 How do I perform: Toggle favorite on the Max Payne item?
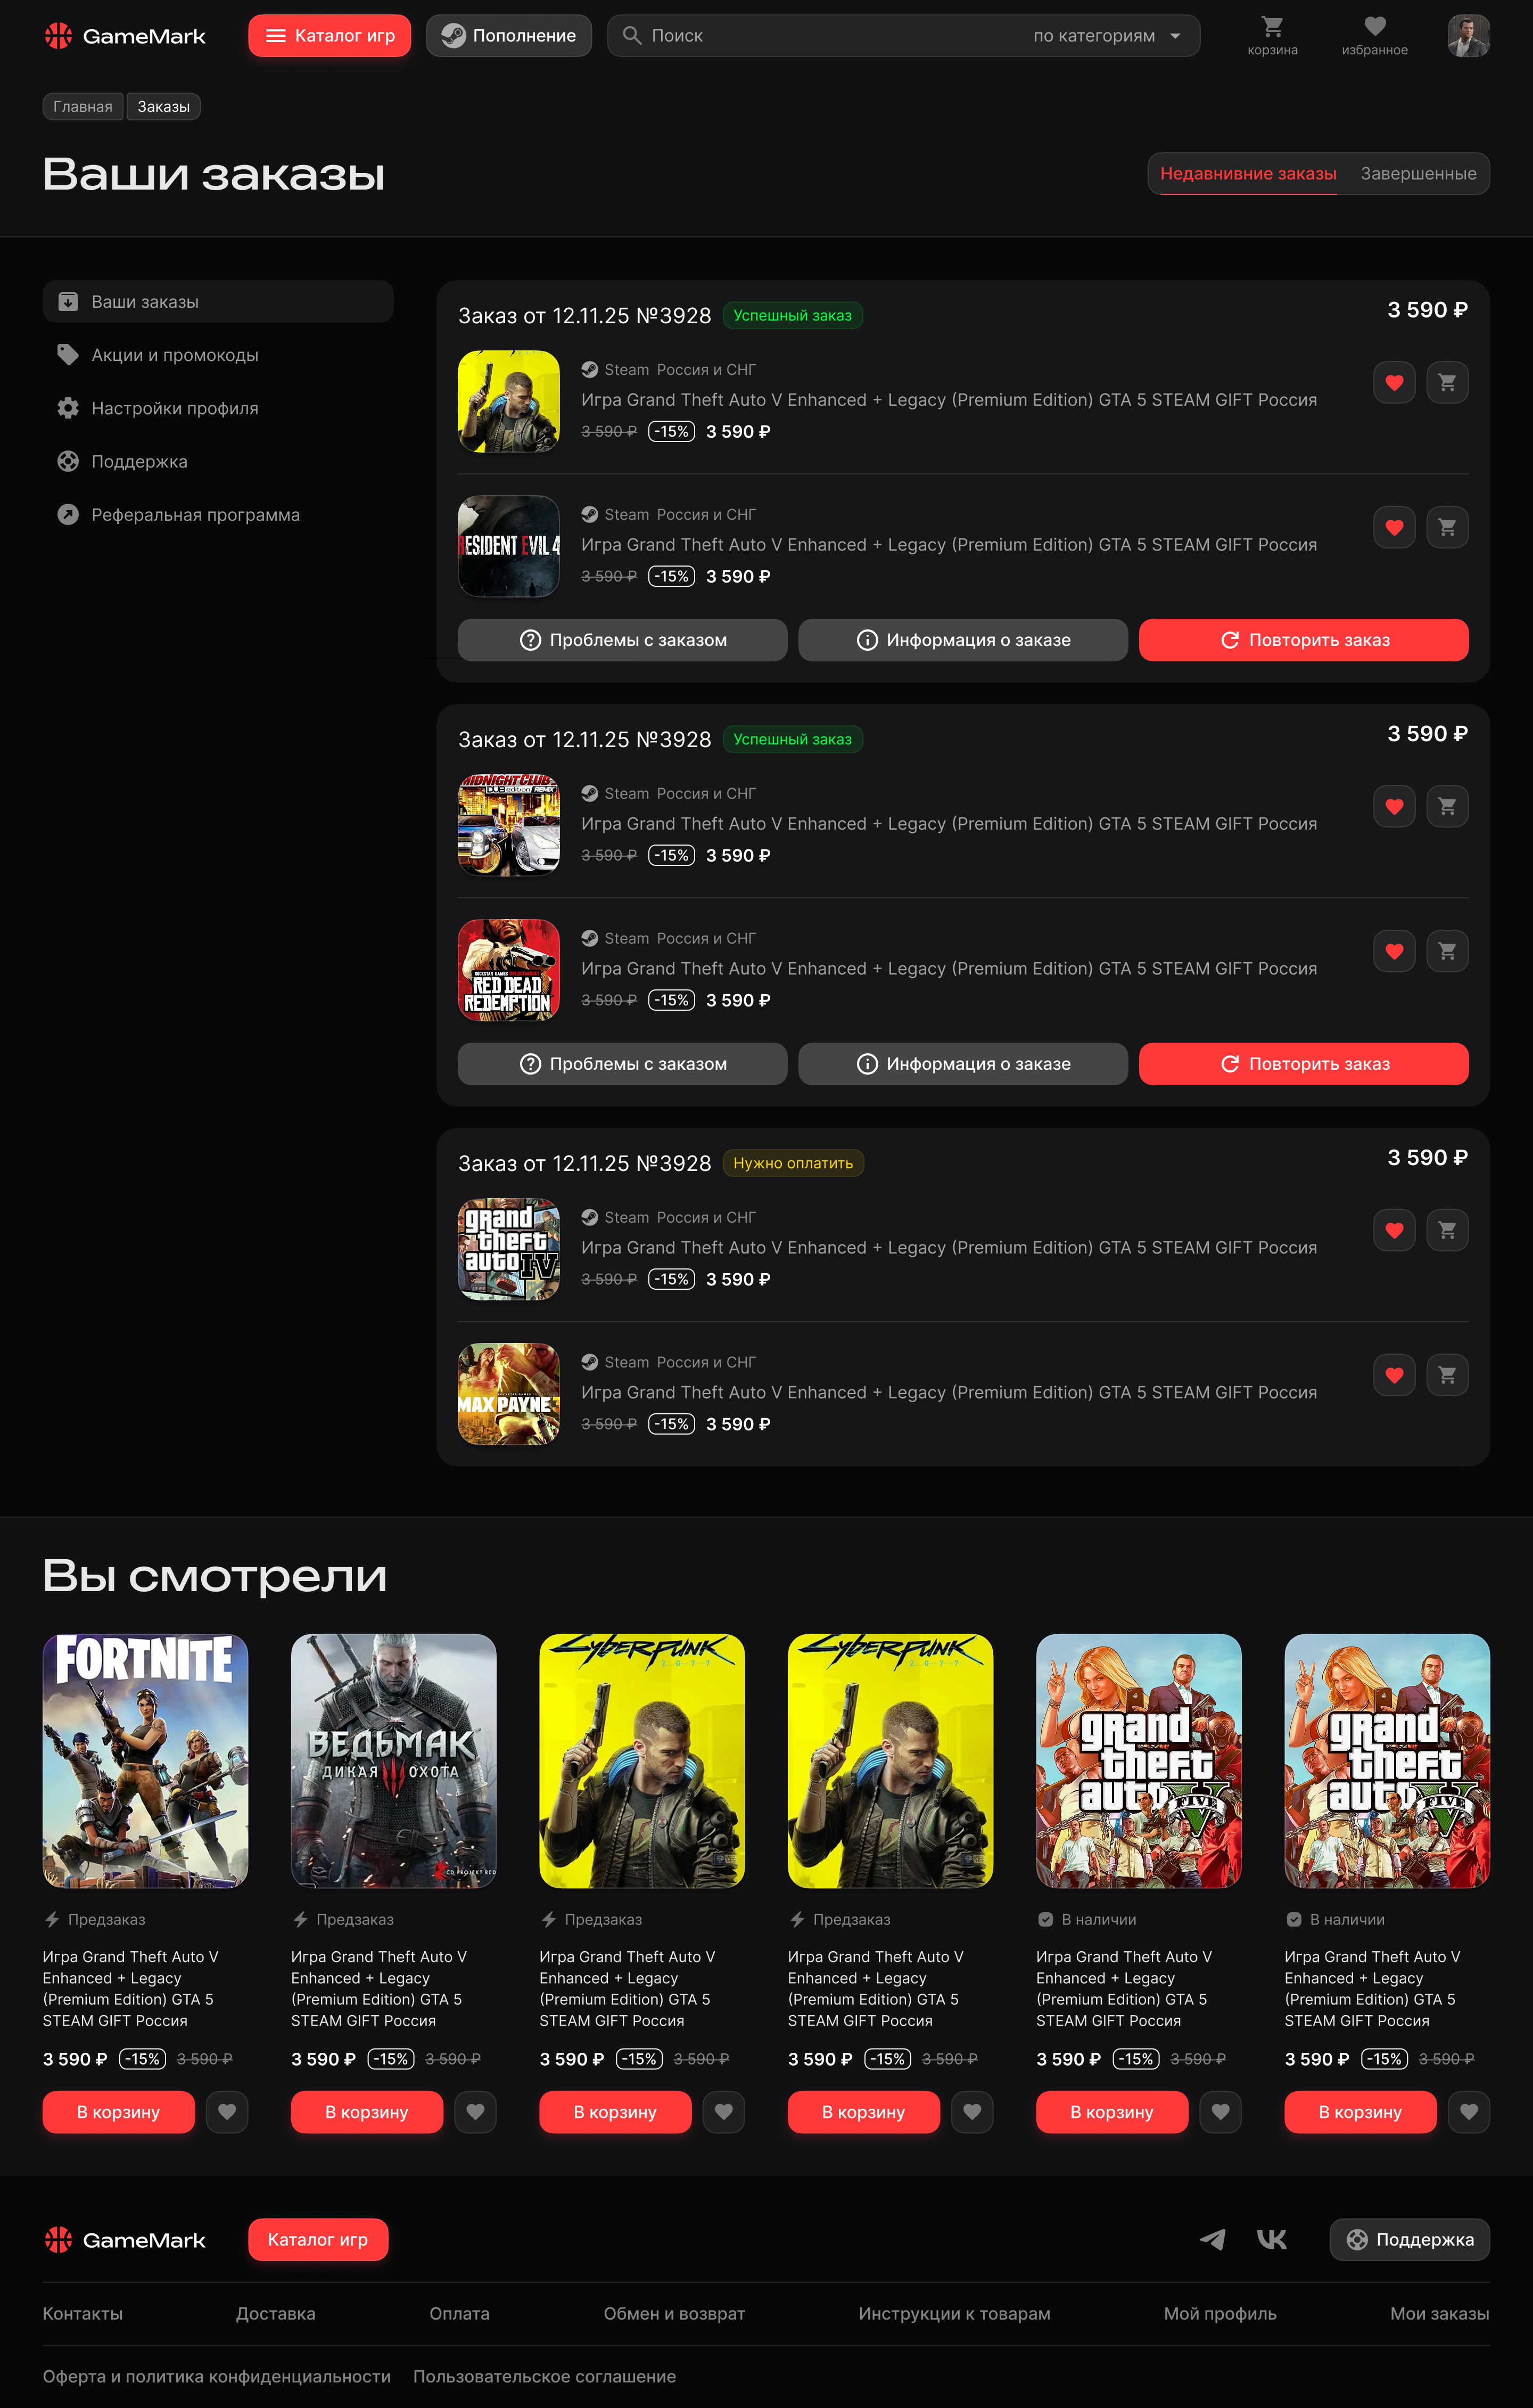pos(1394,1375)
